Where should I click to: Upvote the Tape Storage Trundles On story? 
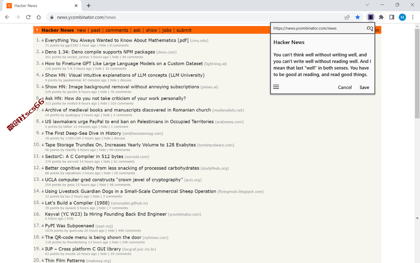(x=43, y=145)
